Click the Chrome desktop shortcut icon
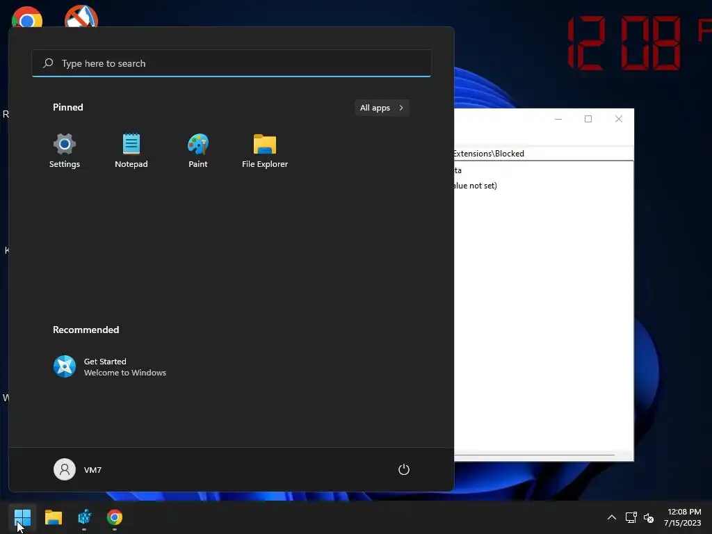Viewport: 712px width, 534px height. tap(27, 17)
